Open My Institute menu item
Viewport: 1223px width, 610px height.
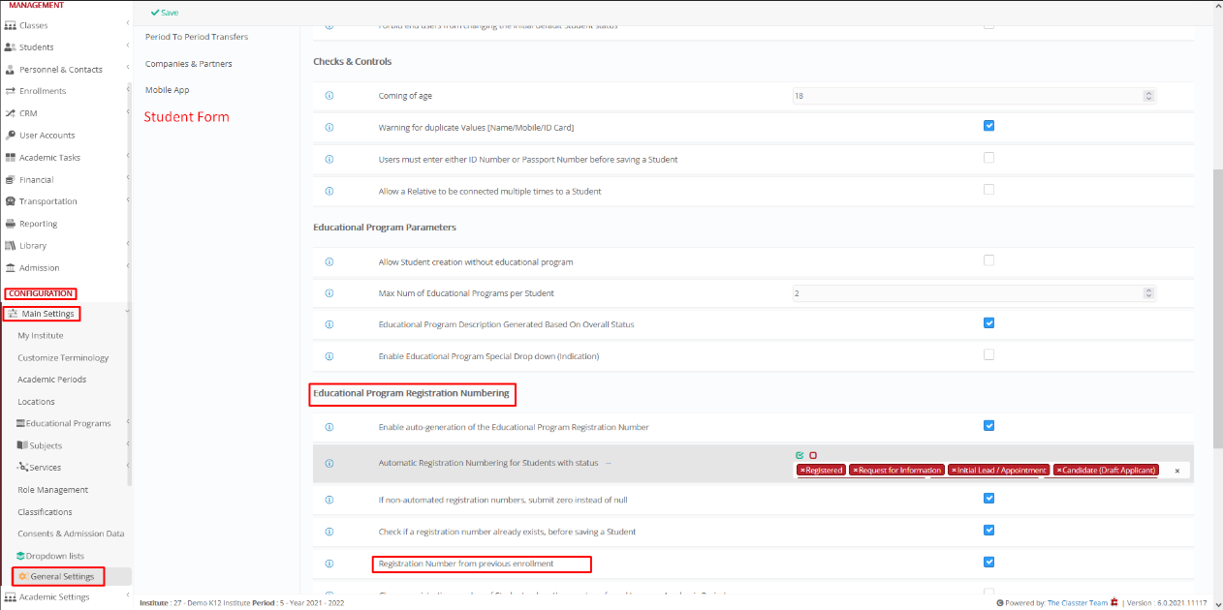41,336
